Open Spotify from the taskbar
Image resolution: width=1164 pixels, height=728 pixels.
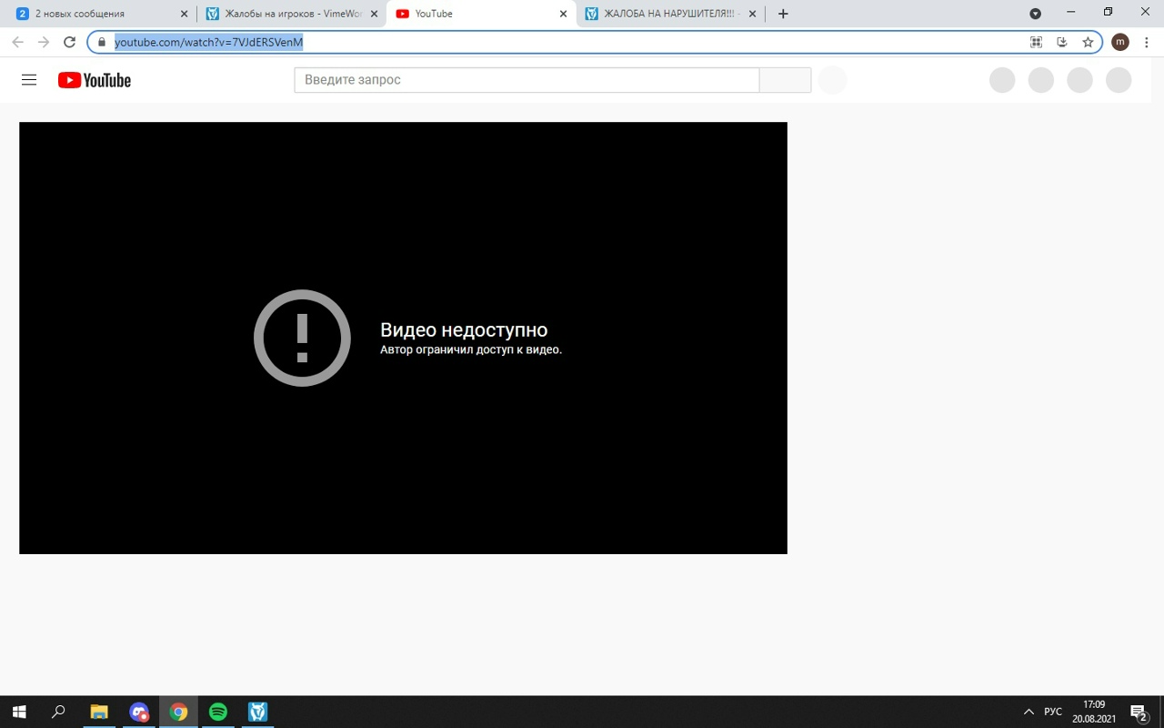(x=218, y=712)
